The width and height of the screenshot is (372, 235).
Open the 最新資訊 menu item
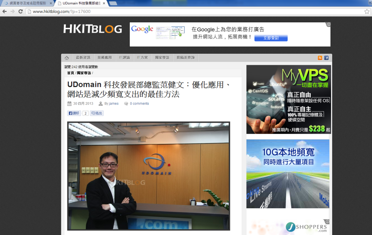pyautogui.click(x=83, y=58)
